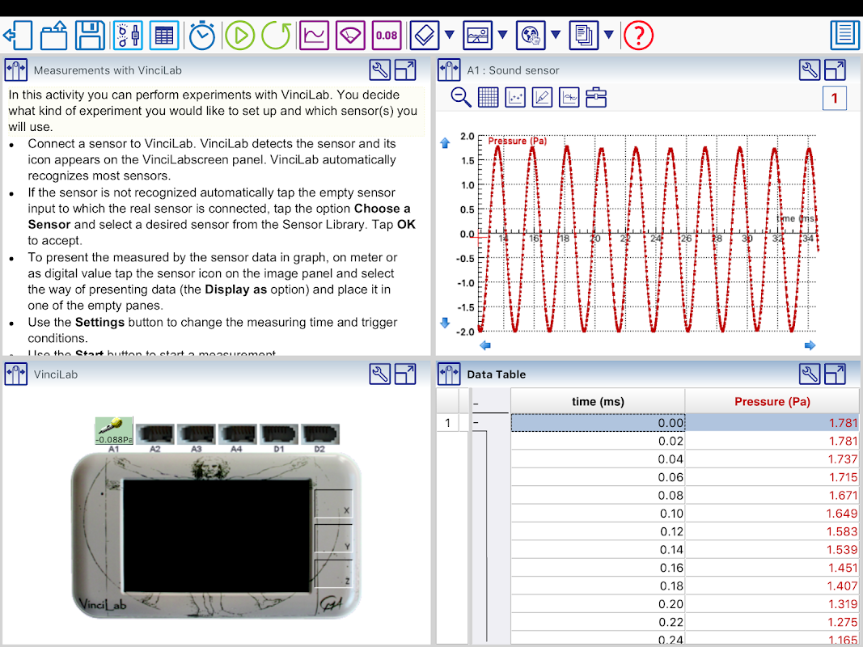Select the Pressure (Pa) column header
Viewport: 863px width, 647px height.
(x=772, y=401)
